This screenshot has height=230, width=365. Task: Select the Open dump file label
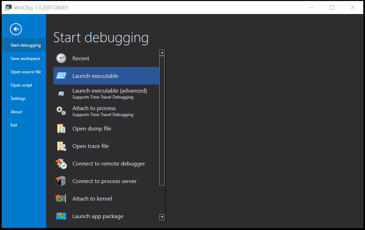92,129
